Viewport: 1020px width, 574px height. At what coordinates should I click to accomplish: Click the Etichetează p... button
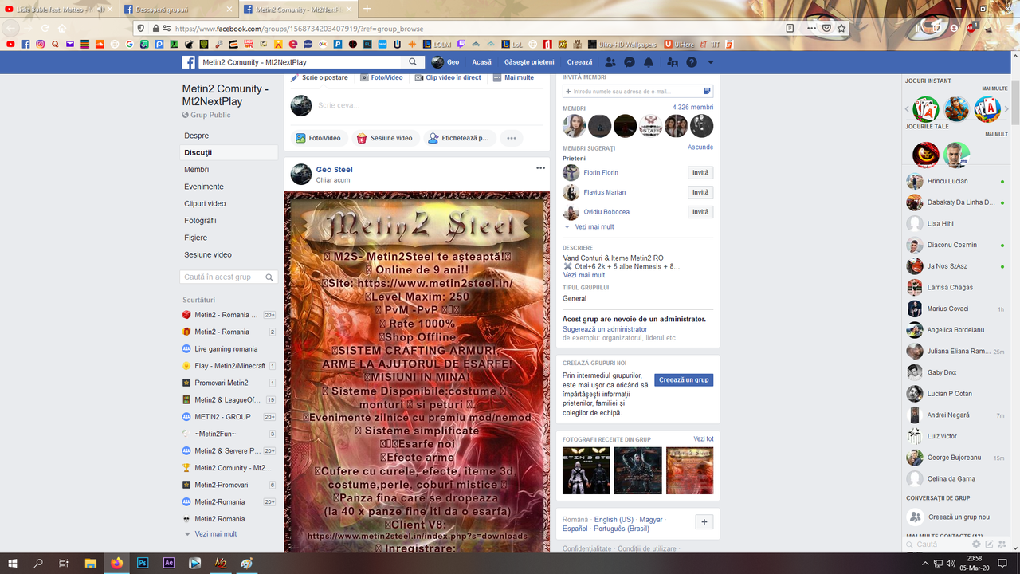pyautogui.click(x=459, y=138)
